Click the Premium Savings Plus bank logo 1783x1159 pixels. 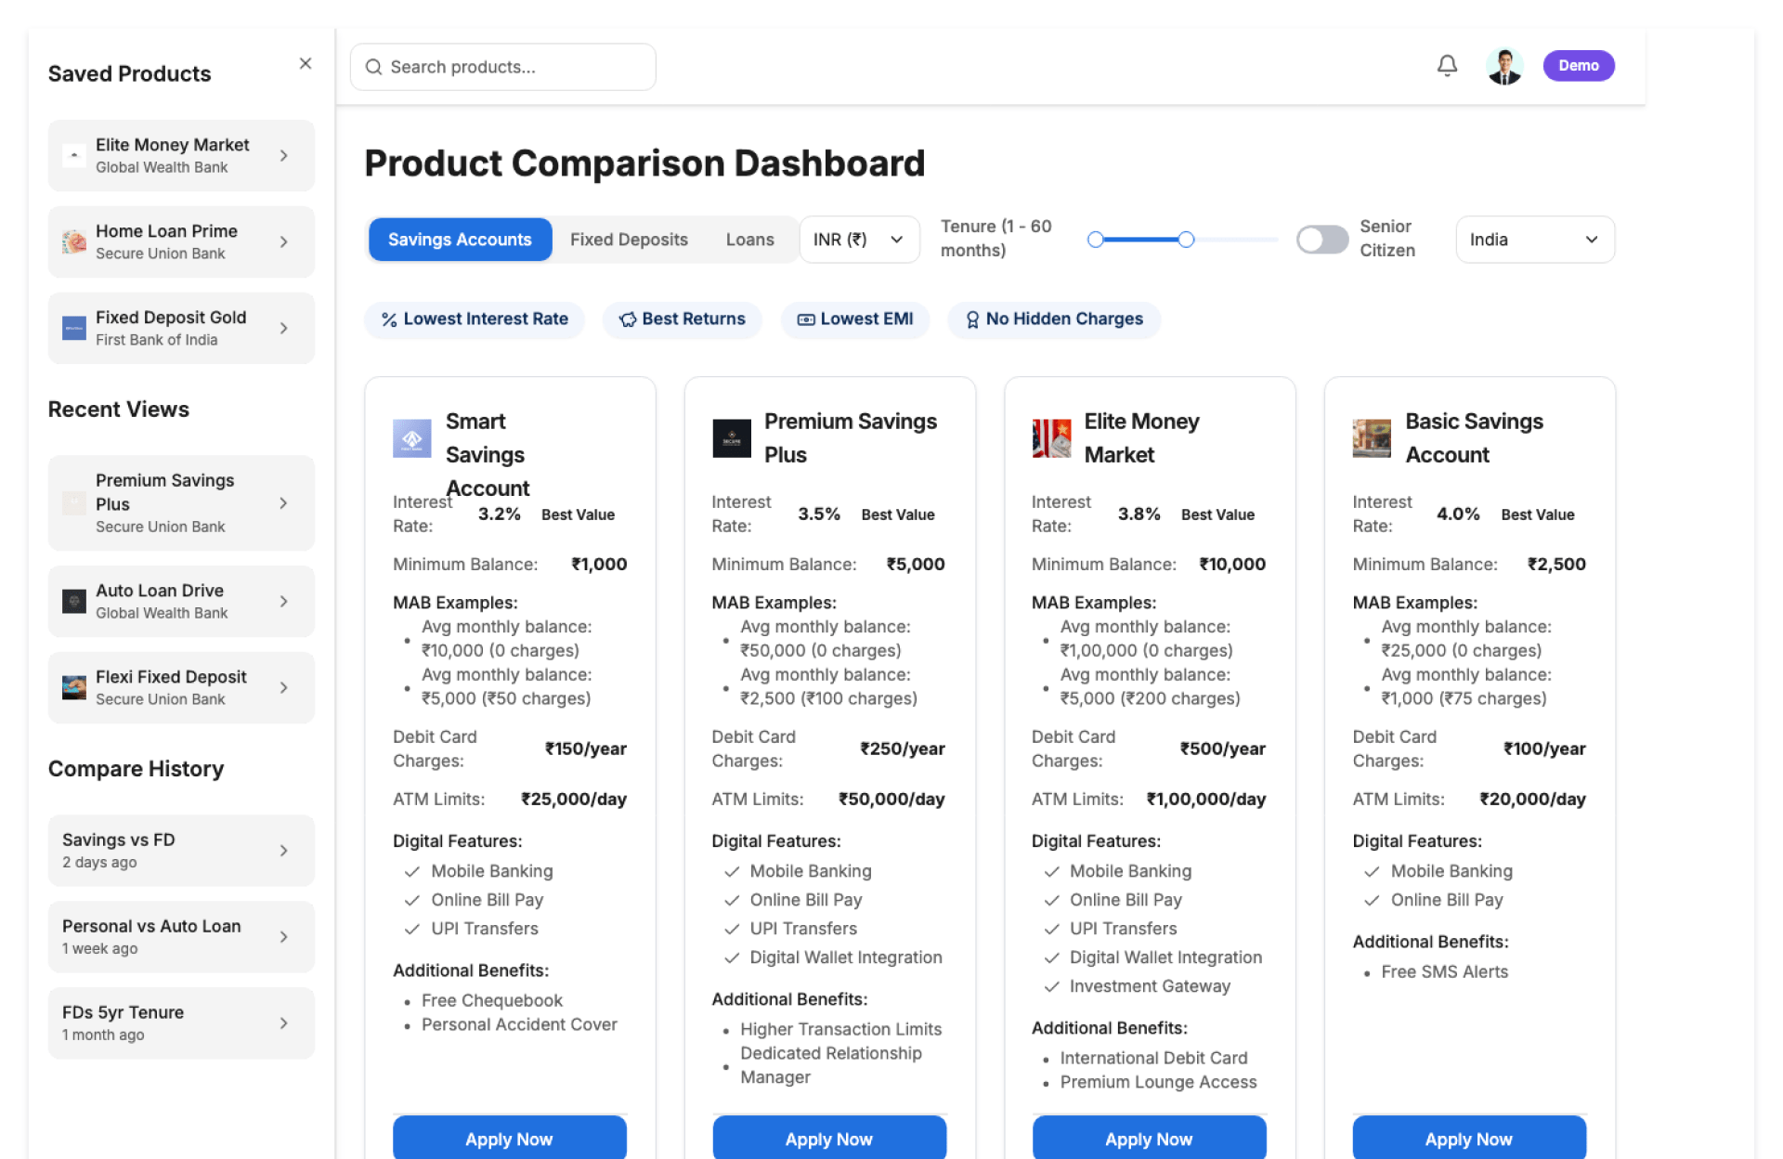tap(731, 438)
